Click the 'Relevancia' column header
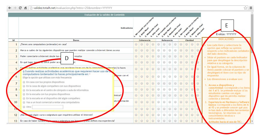Image resolution: width=263 pixels, height=137 pixels. [167, 40]
